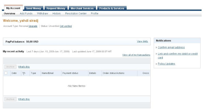Viewport: 205px width, 111px height.
Task: Toggle the select-all checkbox in table header
Action: [6, 73]
